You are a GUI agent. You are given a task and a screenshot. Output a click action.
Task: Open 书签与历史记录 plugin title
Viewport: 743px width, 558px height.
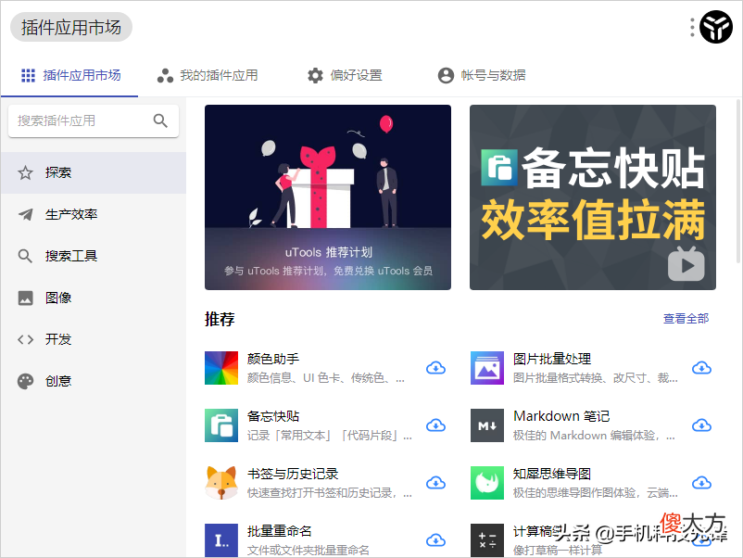(293, 474)
